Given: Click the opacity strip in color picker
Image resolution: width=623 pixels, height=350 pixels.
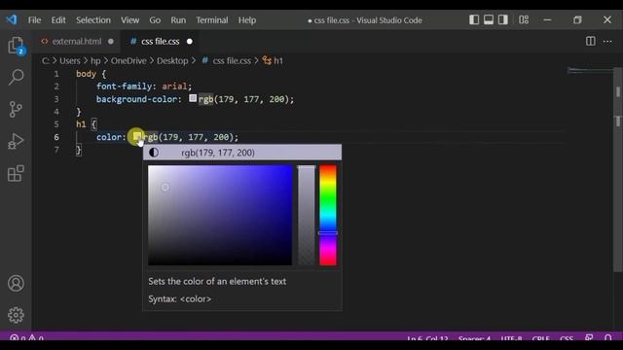Looking at the screenshot, I should click(307, 215).
